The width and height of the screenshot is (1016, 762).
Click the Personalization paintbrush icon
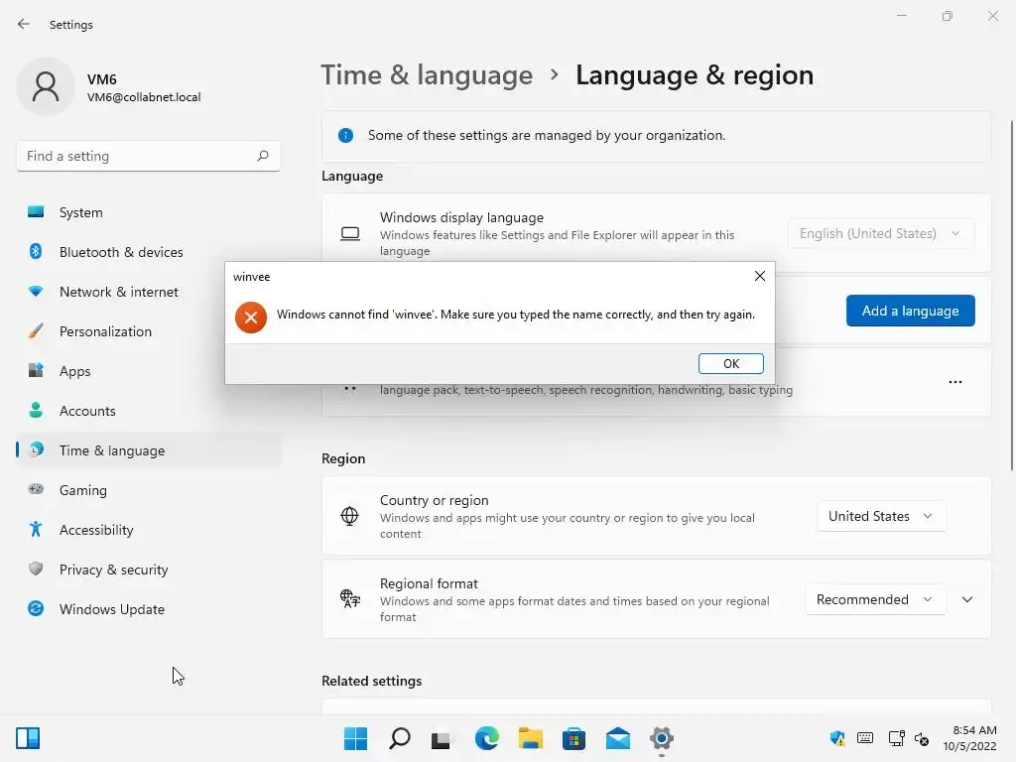36,331
